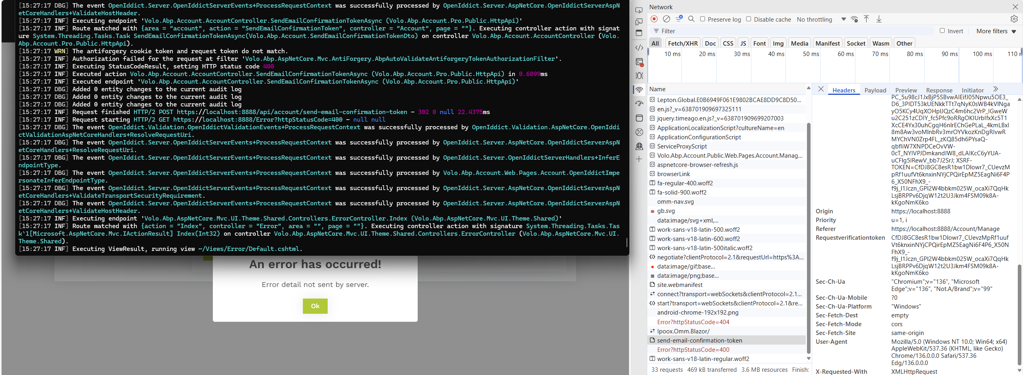Expand More filters menu
This screenshot has width=1023, height=375.
[996, 31]
